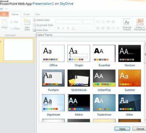Screen dimensions: 146x133
Task: Open the font name dropdown
Action: (81, 22)
